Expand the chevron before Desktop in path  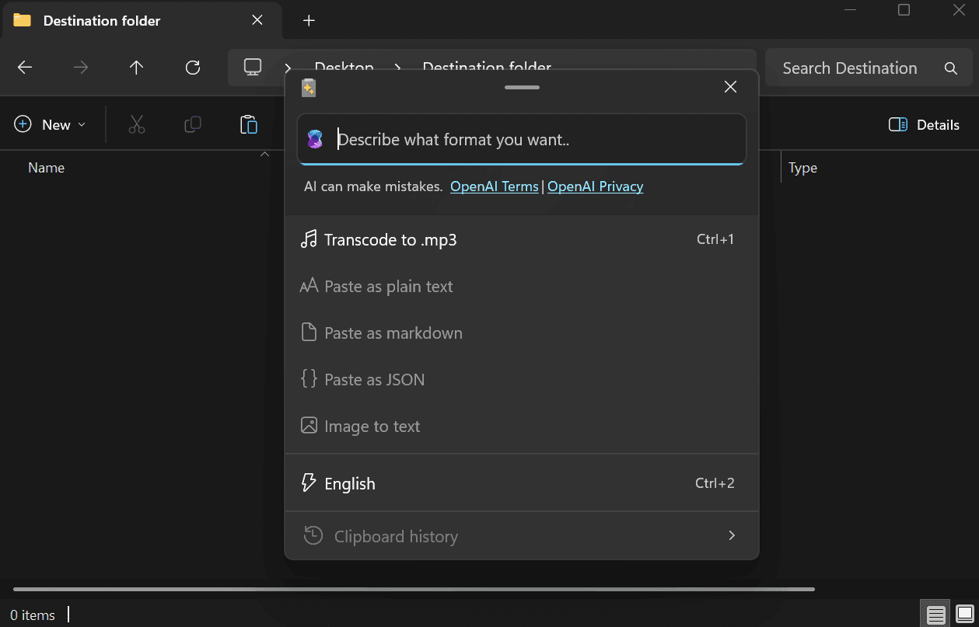[x=288, y=68]
